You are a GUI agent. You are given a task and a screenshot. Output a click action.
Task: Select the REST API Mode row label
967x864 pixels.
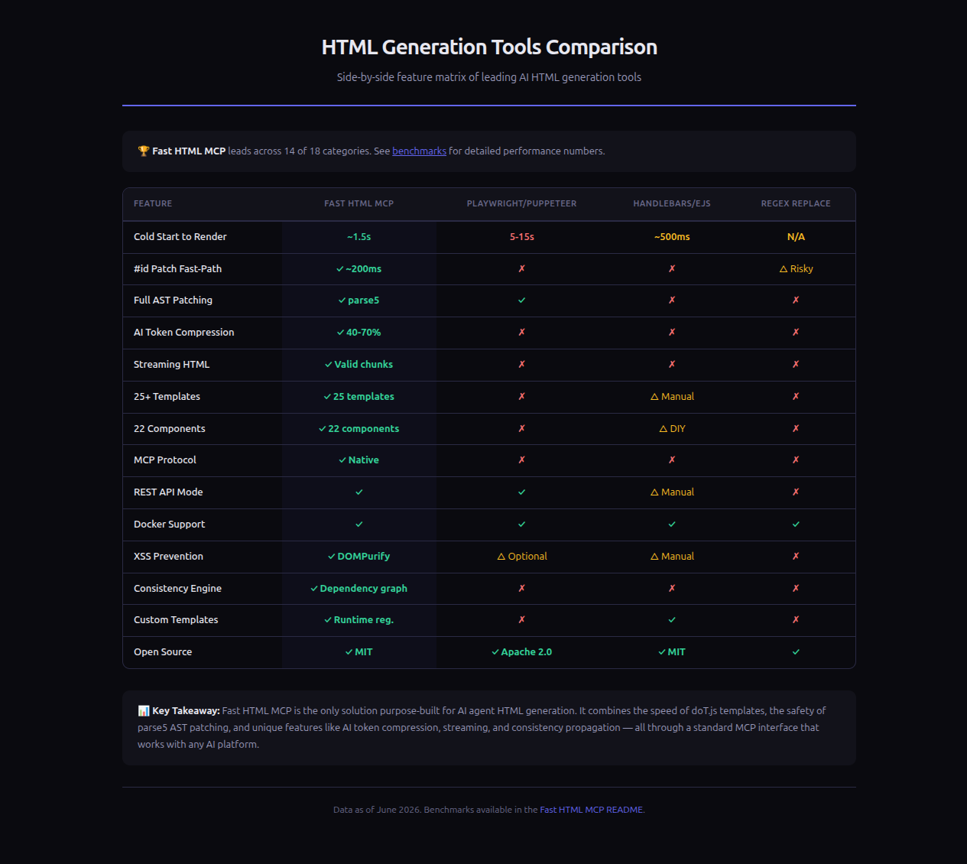coord(168,492)
